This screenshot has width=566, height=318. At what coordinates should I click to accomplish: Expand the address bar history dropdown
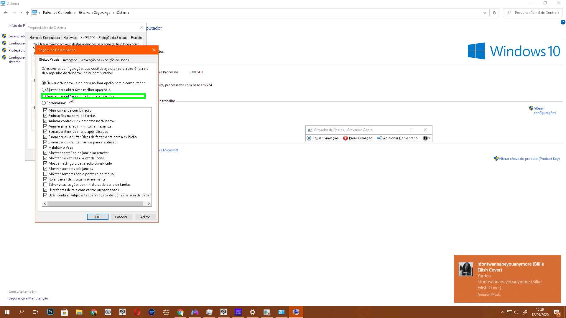[x=485, y=13]
